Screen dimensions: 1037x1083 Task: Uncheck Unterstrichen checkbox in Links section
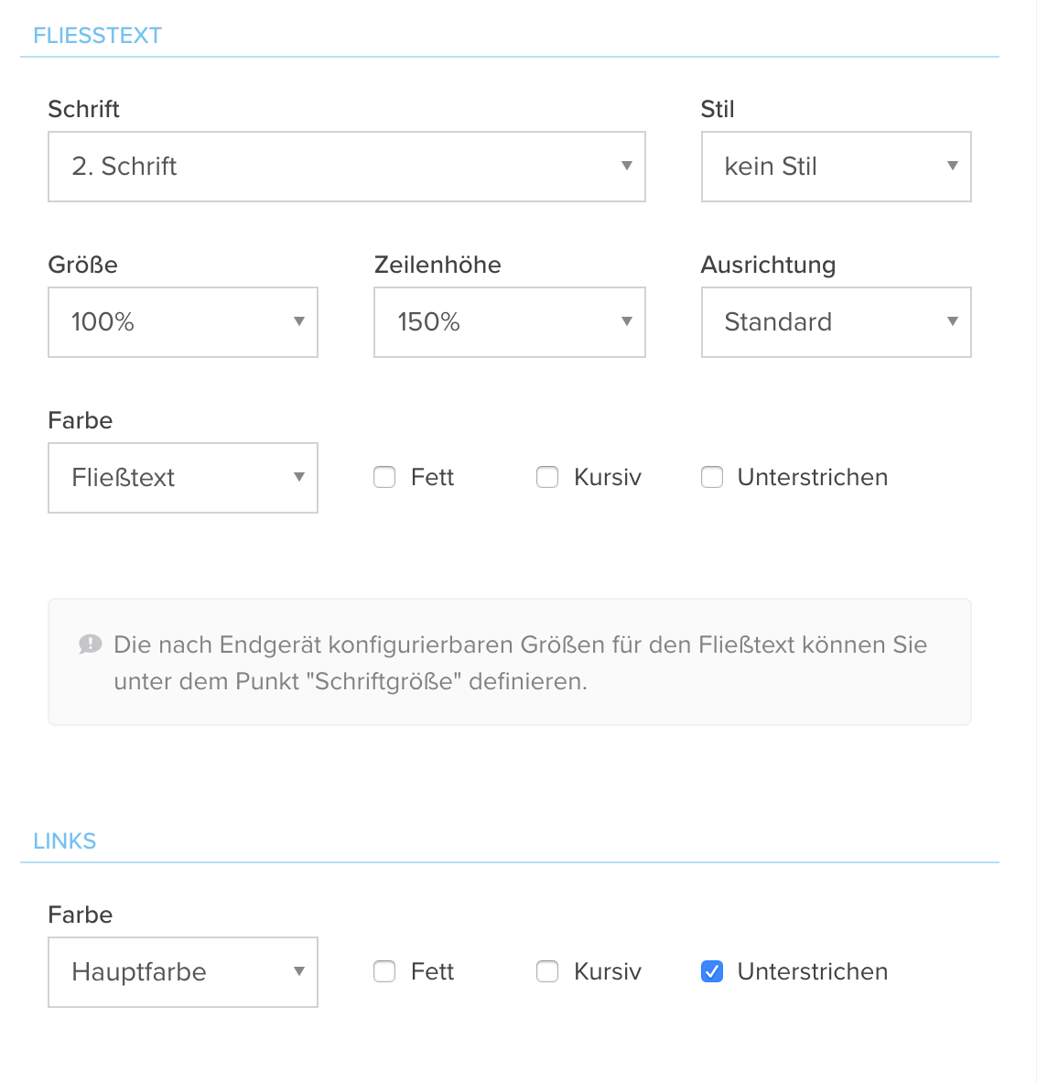coord(712,972)
